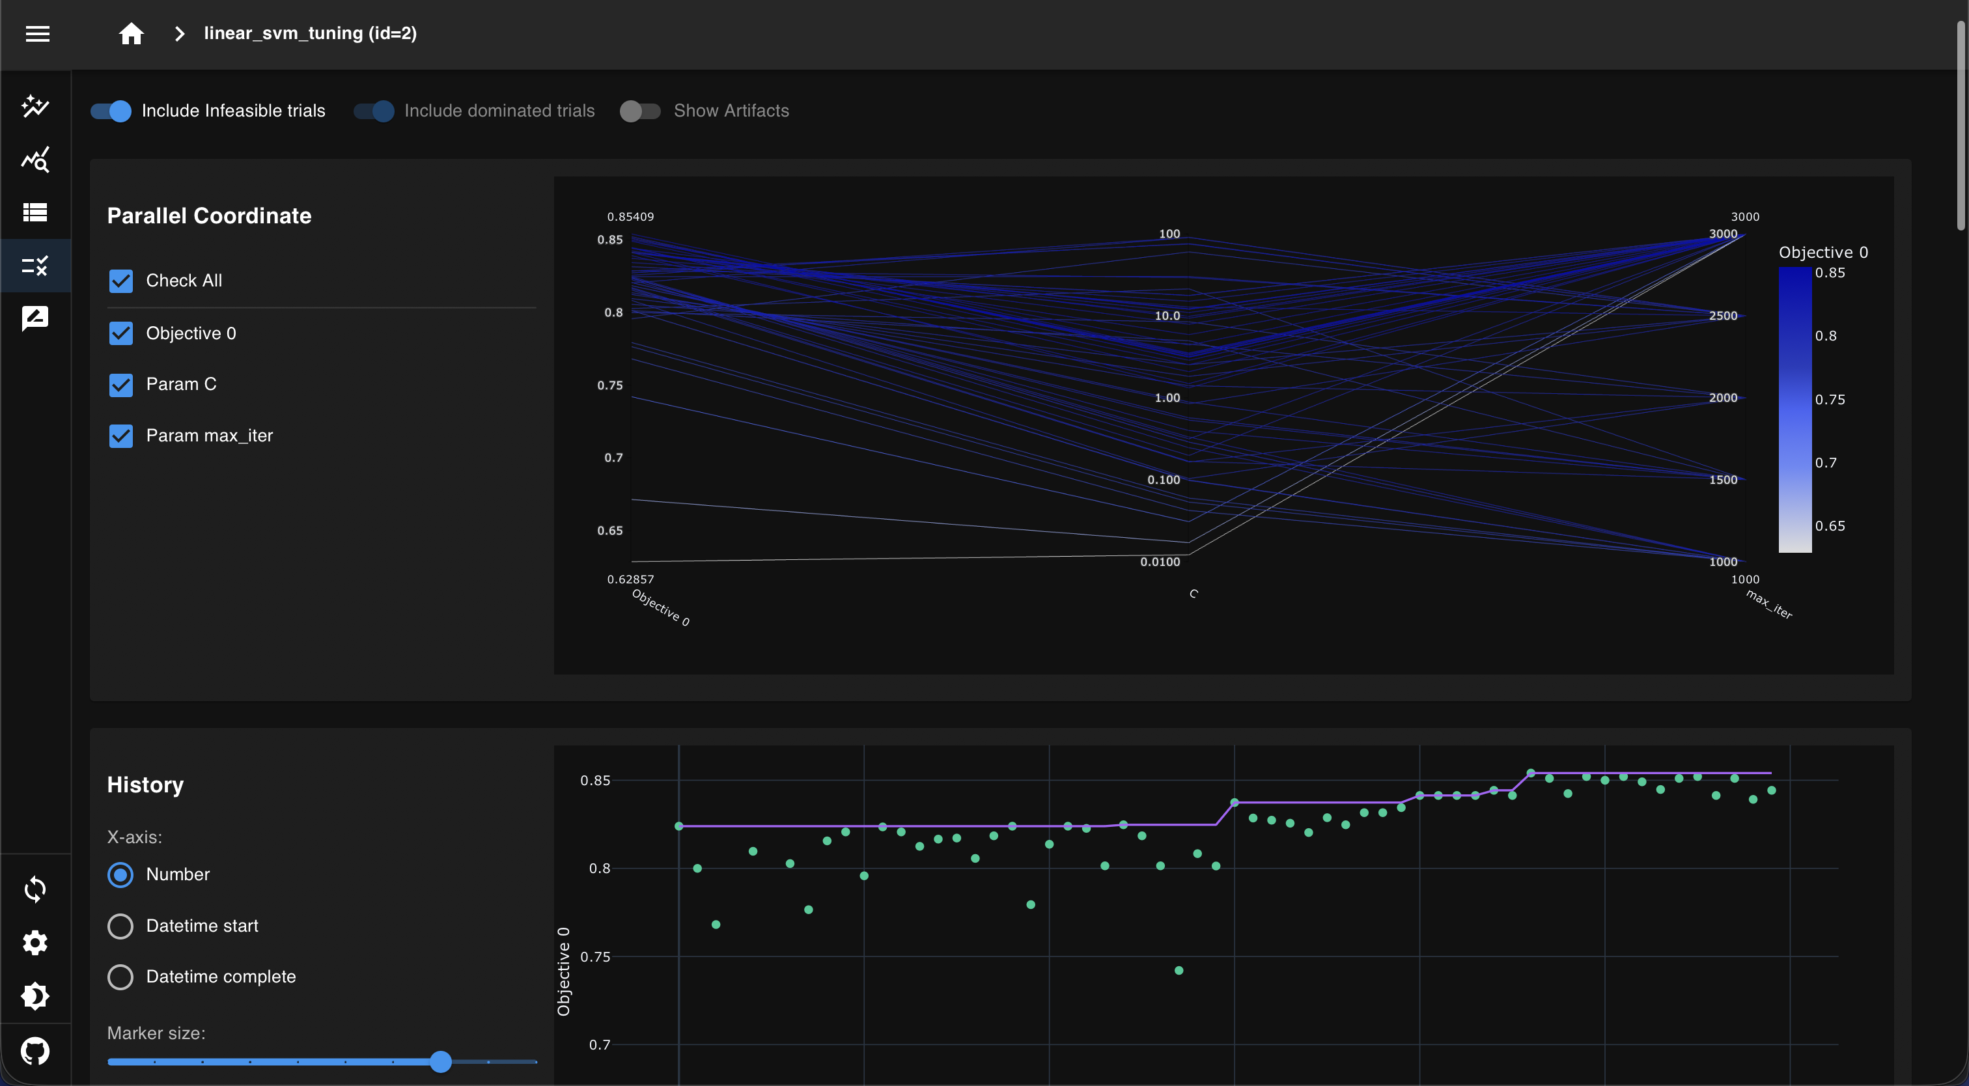
Task: Open the History sparkle chart sidebar icon
Action: pos(35,105)
